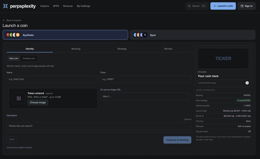Viewport: 260px width, 159px height.
Task: Select the Existing coin option
Action: coord(29,58)
